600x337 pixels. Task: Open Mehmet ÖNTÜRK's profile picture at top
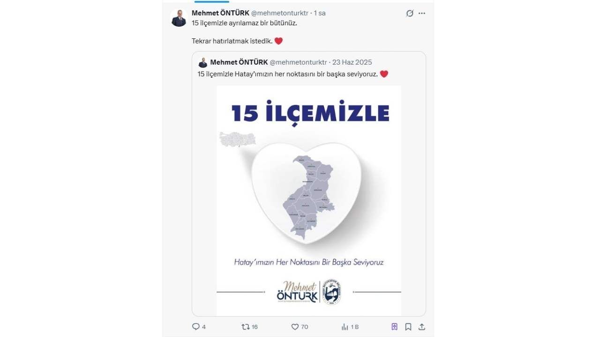tap(179, 18)
